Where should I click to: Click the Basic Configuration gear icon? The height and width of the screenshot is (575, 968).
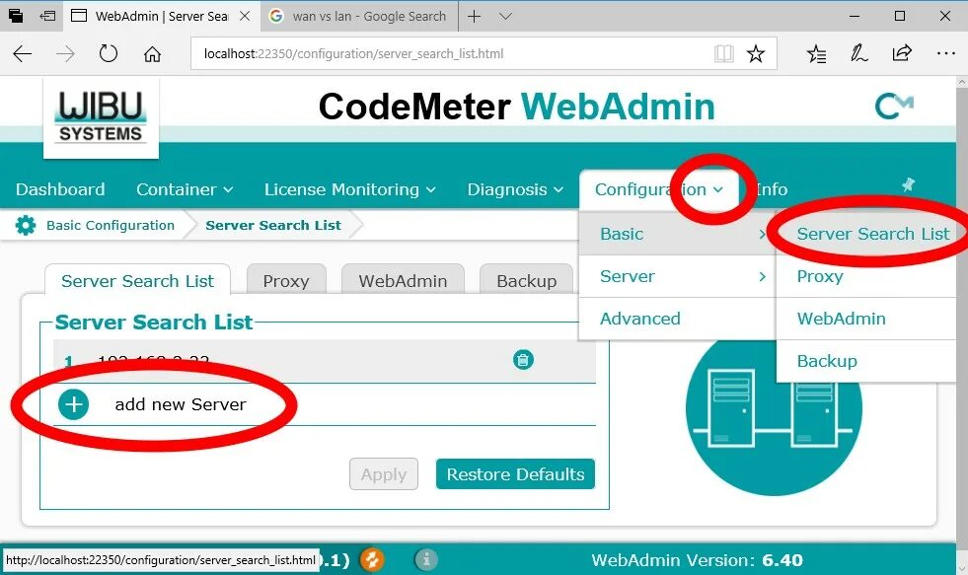point(26,225)
